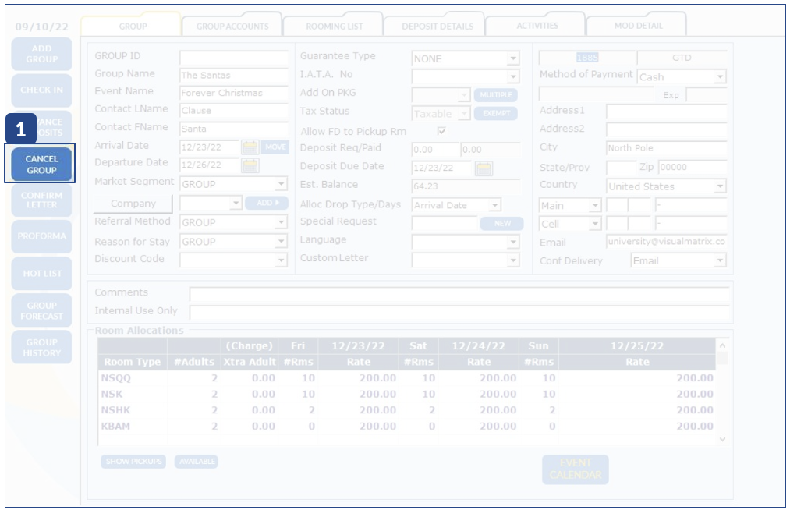The height and width of the screenshot is (510, 790).
Task: Open the Deposit Due Date calendar icon
Action: click(484, 168)
